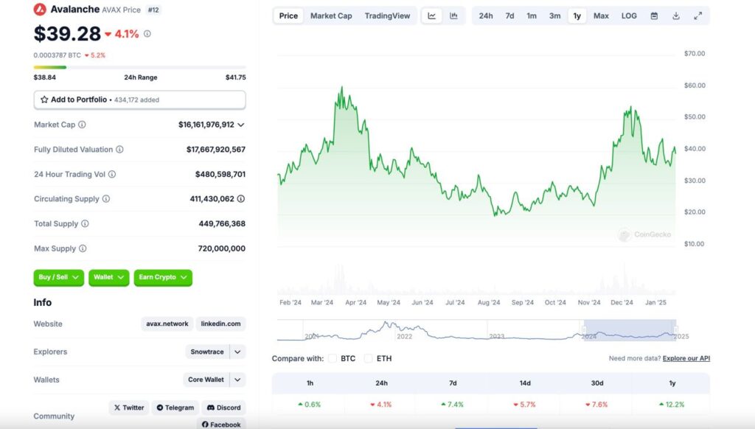This screenshot has height=429, width=755.
Task: Open the X Twitter community link
Action: point(129,408)
